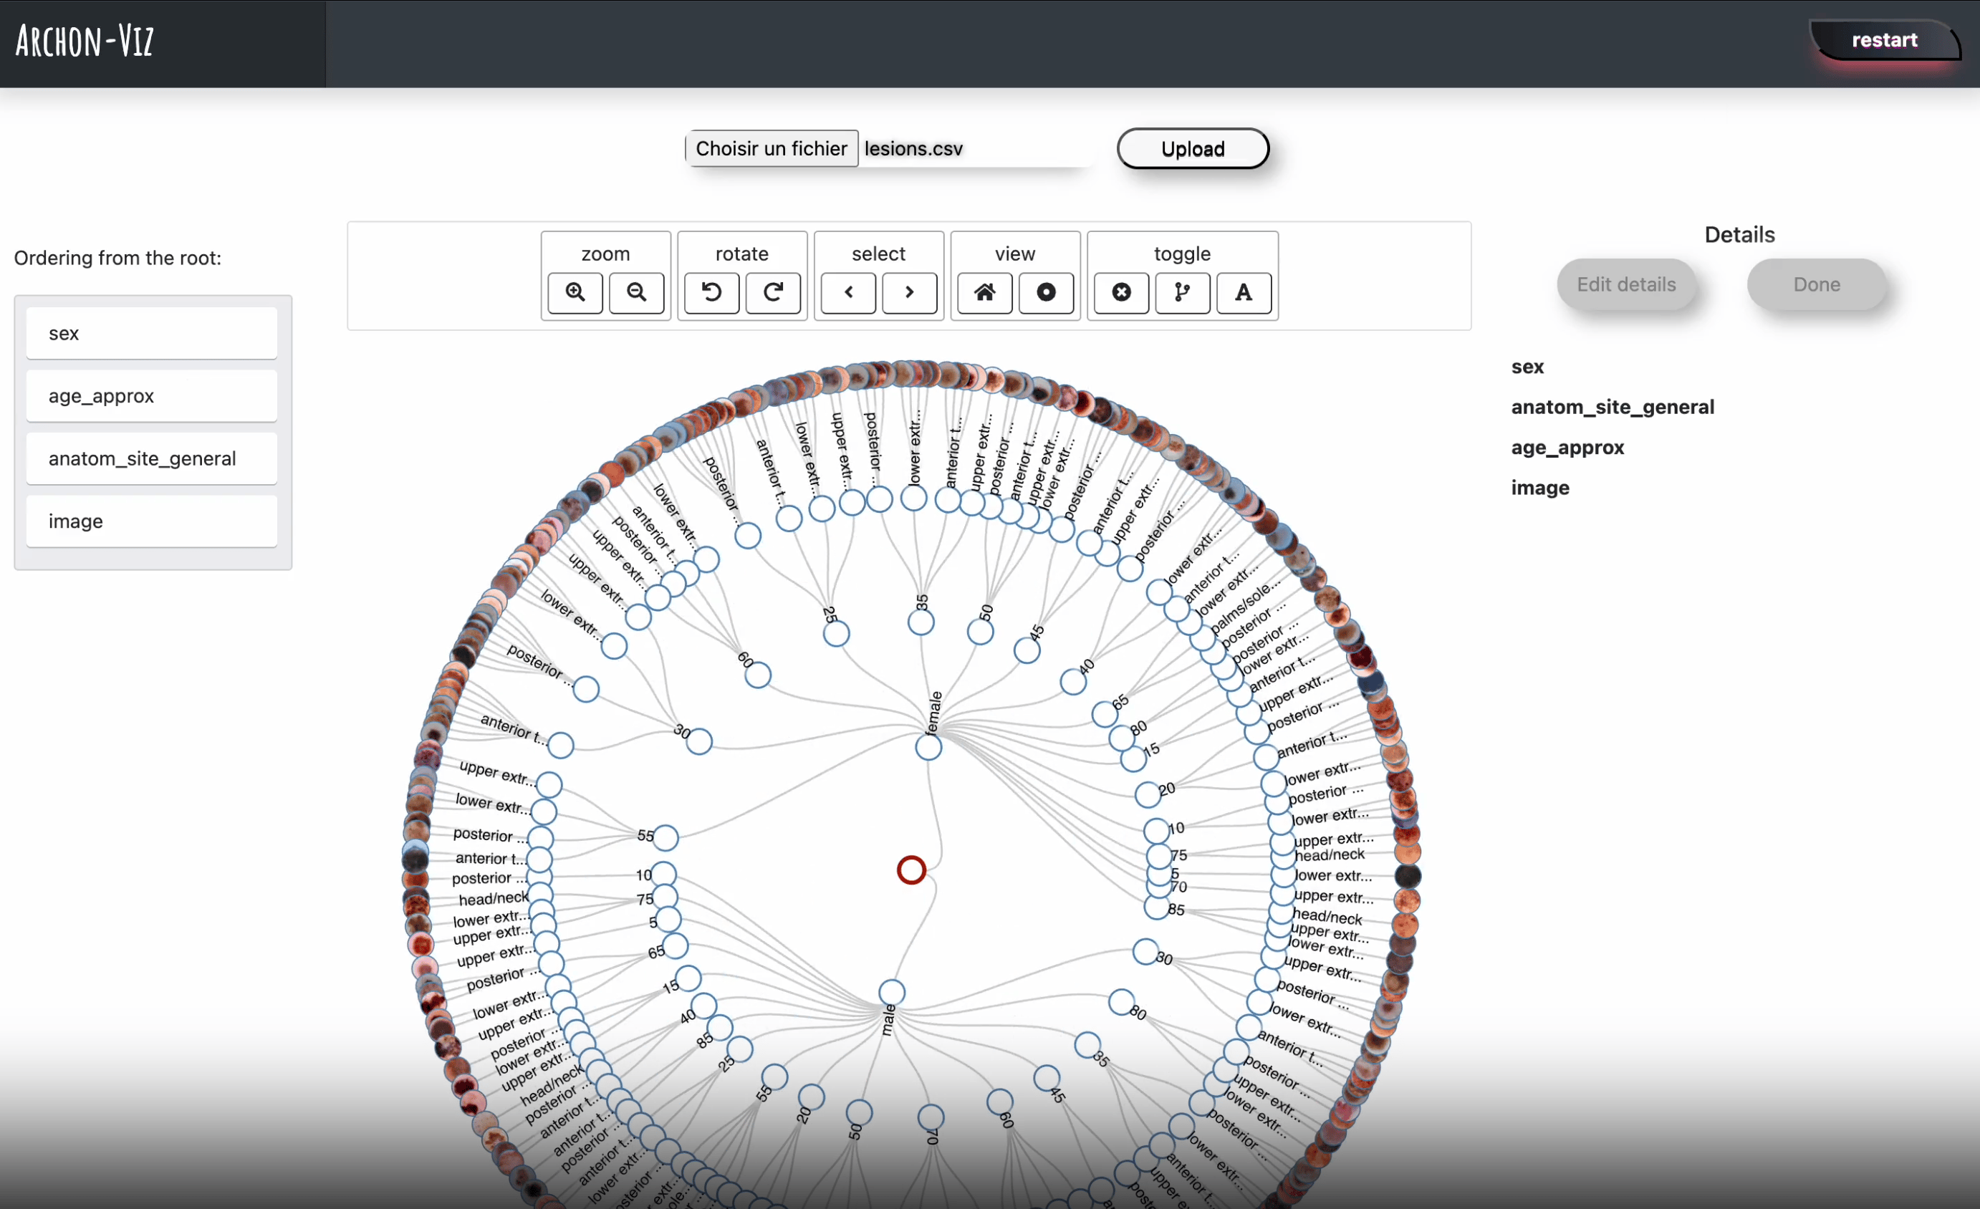Toggle the circled X icon option
The image size is (1980, 1209).
click(1121, 292)
